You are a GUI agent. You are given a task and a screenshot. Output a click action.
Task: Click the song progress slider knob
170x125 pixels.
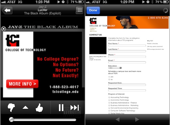[11, 119]
